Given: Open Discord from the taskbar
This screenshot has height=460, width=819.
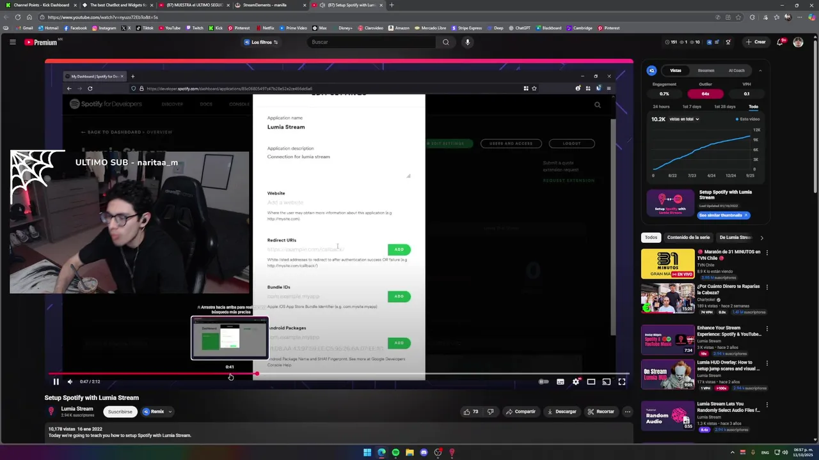Looking at the screenshot, I should 424,452.
